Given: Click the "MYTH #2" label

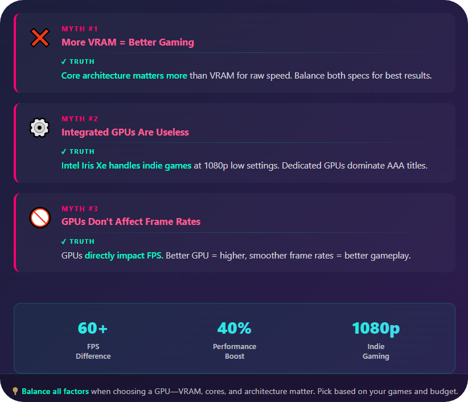Looking at the screenshot, I should tap(80, 118).
